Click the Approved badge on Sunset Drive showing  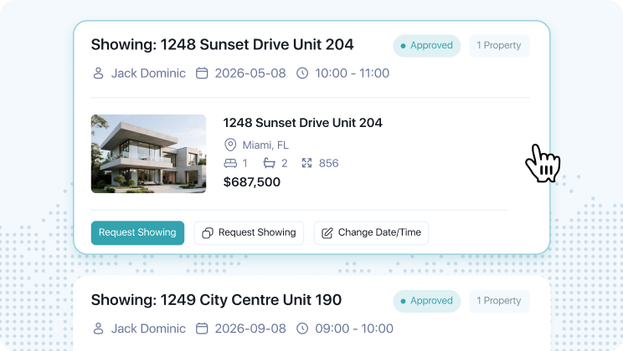pos(427,46)
